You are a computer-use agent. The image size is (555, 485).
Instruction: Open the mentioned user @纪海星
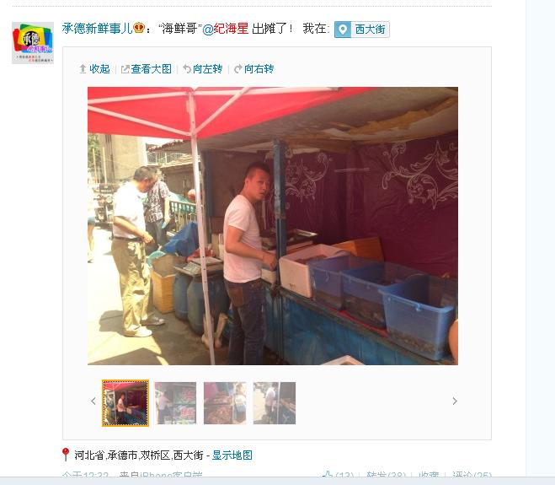tap(225, 29)
